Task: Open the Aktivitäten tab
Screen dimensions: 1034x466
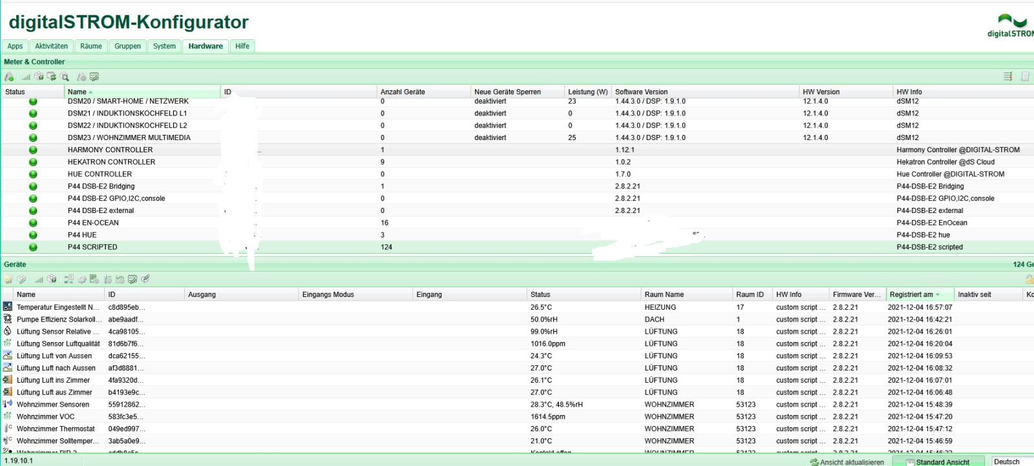Action: [x=51, y=46]
